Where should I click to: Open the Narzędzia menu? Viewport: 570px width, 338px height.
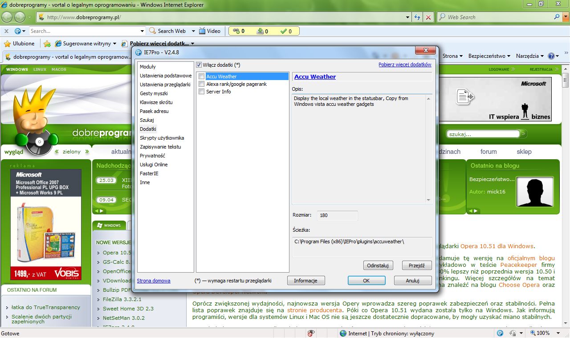pyautogui.click(x=530, y=56)
